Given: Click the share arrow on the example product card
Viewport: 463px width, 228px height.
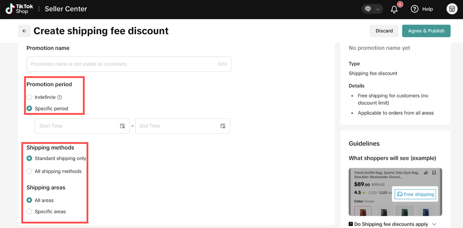Looking at the screenshot, I should click(426, 173).
